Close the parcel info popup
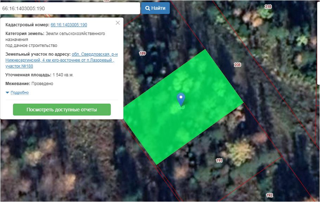320x202 pixels. (x=118, y=23)
